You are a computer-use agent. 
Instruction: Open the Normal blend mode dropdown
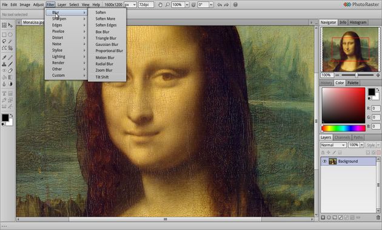pos(333,145)
